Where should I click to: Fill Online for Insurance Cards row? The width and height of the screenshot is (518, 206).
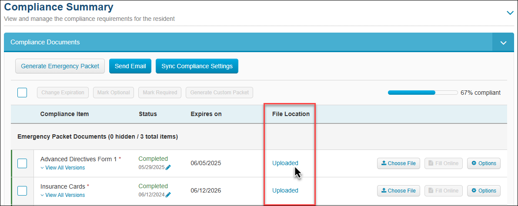pos(443,191)
